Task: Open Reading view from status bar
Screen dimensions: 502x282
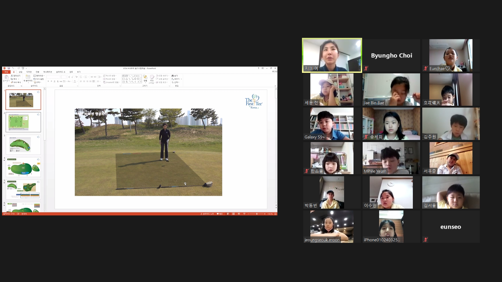Action: tap(239, 214)
